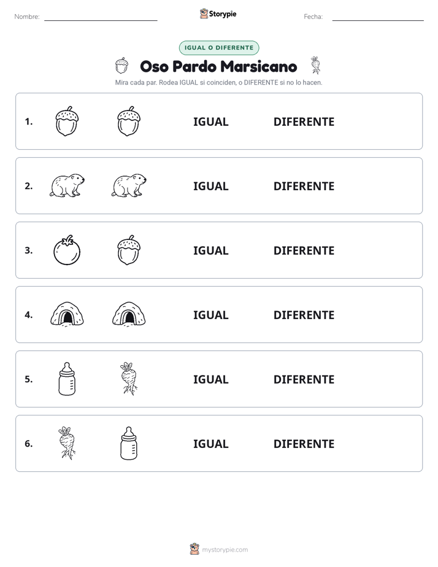Click the IGUAL O DIFERENTE badge

219,48
